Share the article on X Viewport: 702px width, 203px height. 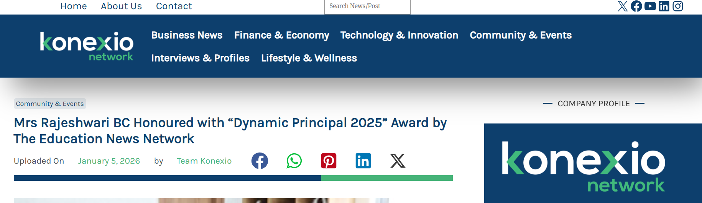398,161
